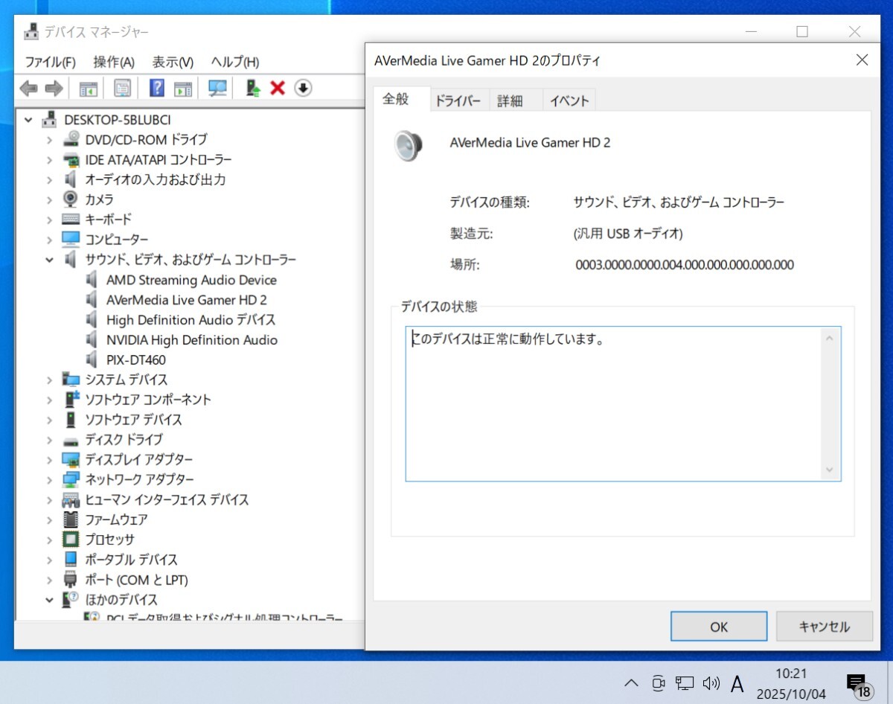
Task: Click the OK button
Action: tap(717, 626)
